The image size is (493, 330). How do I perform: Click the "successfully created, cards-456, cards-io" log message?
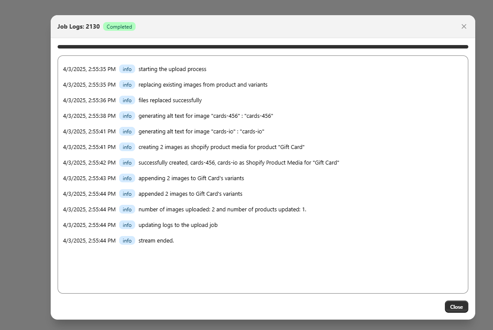[x=239, y=163]
